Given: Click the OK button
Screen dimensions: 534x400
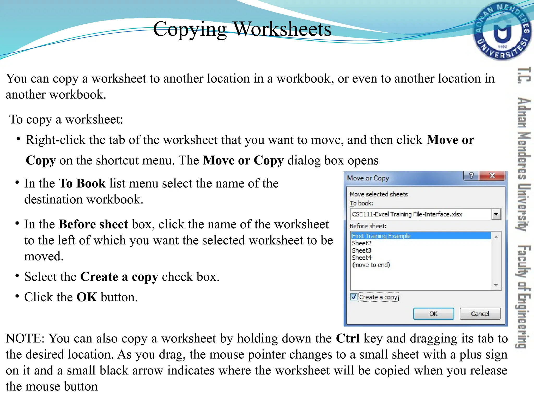Looking at the screenshot, I should [x=433, y=314].
